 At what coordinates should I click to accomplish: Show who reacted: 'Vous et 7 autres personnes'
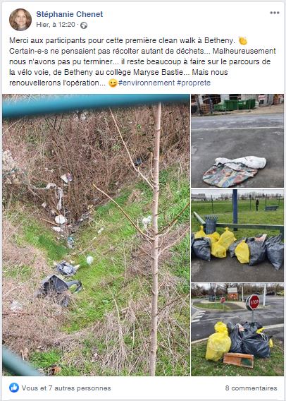coord(66,388)
